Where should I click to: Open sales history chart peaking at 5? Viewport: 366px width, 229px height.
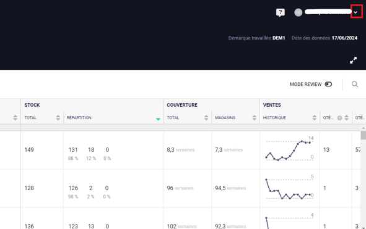289,188
